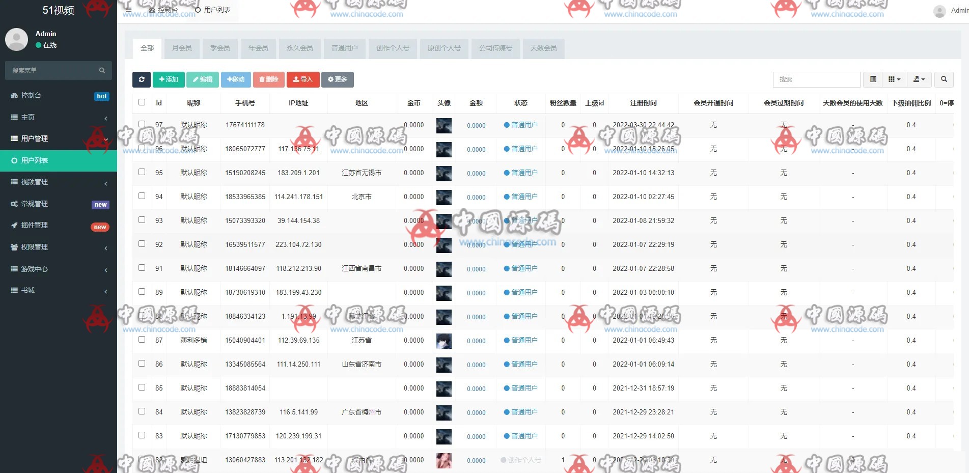Screen dimensions: 969x473
Task: Click the 编辑 edit button
Action: [x=203, y=79]
